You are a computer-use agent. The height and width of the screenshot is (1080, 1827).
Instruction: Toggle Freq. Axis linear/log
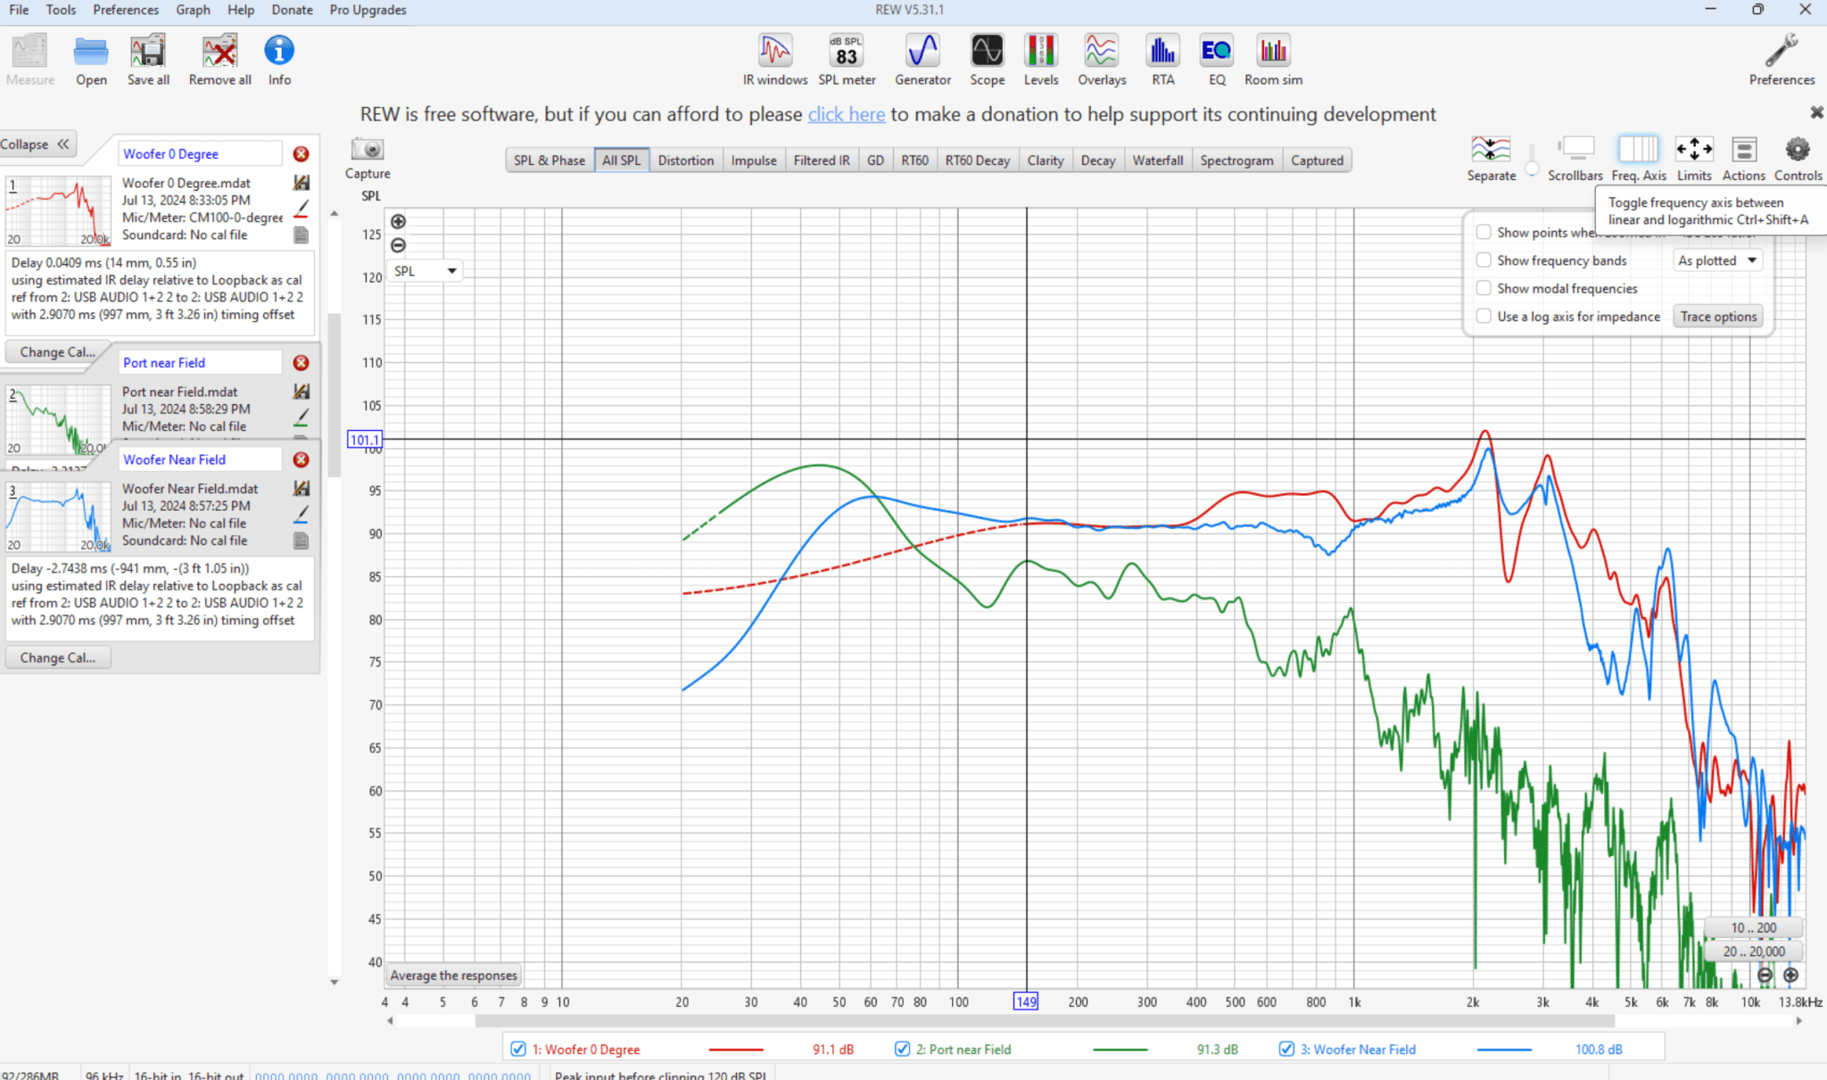(x=1639, y=159)
